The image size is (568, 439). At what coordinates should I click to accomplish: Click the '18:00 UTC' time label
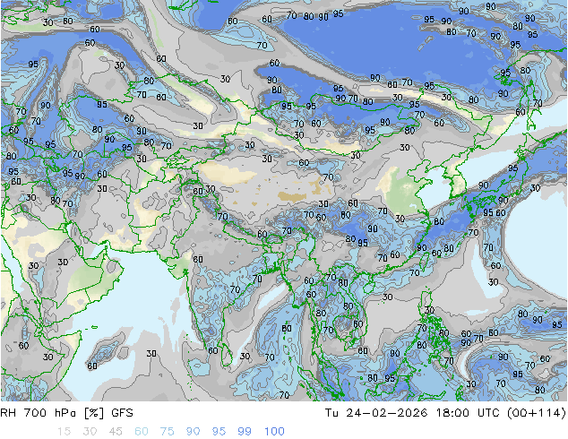(x=468, y=413)
